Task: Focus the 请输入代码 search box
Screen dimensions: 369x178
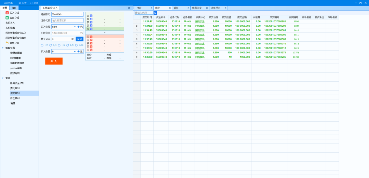Action: click(144, 13)
